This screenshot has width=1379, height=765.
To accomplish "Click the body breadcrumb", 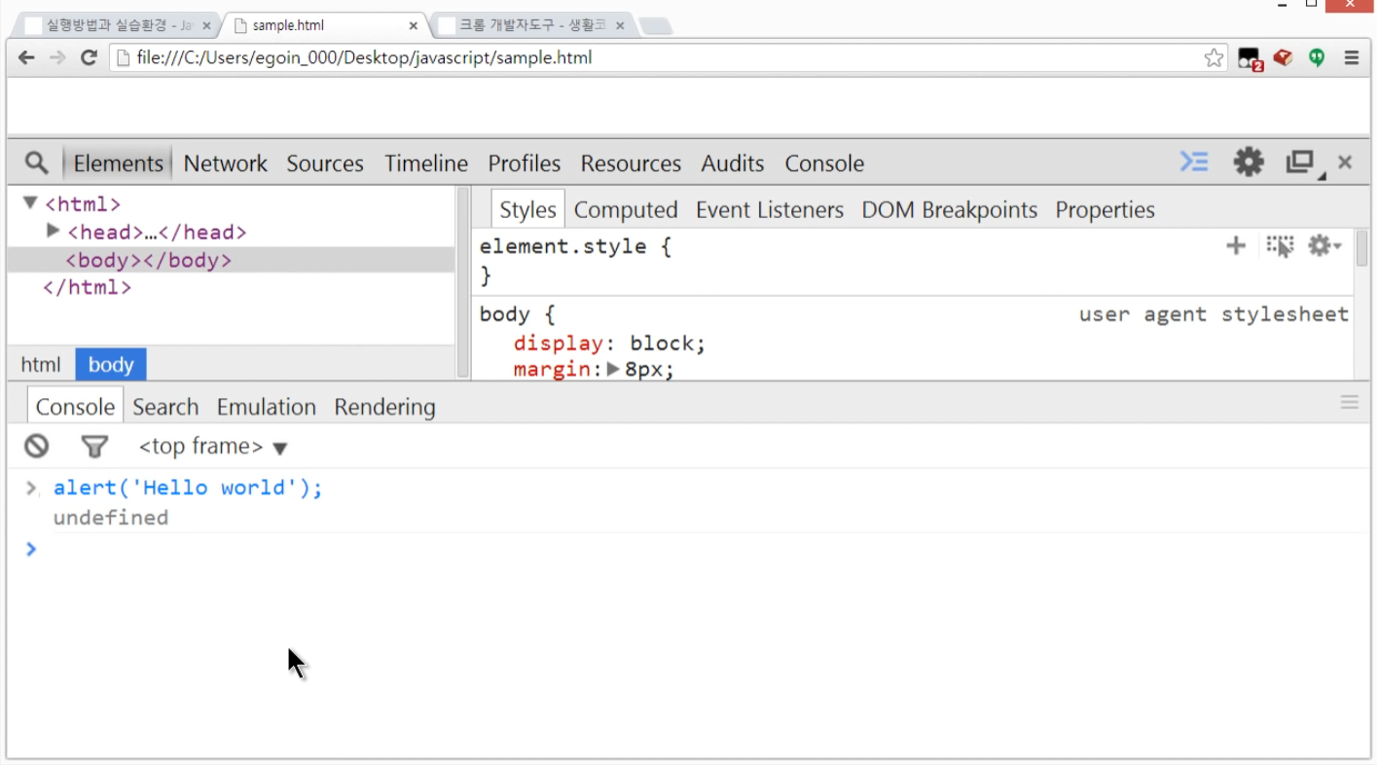I will [x=111, y=364].
